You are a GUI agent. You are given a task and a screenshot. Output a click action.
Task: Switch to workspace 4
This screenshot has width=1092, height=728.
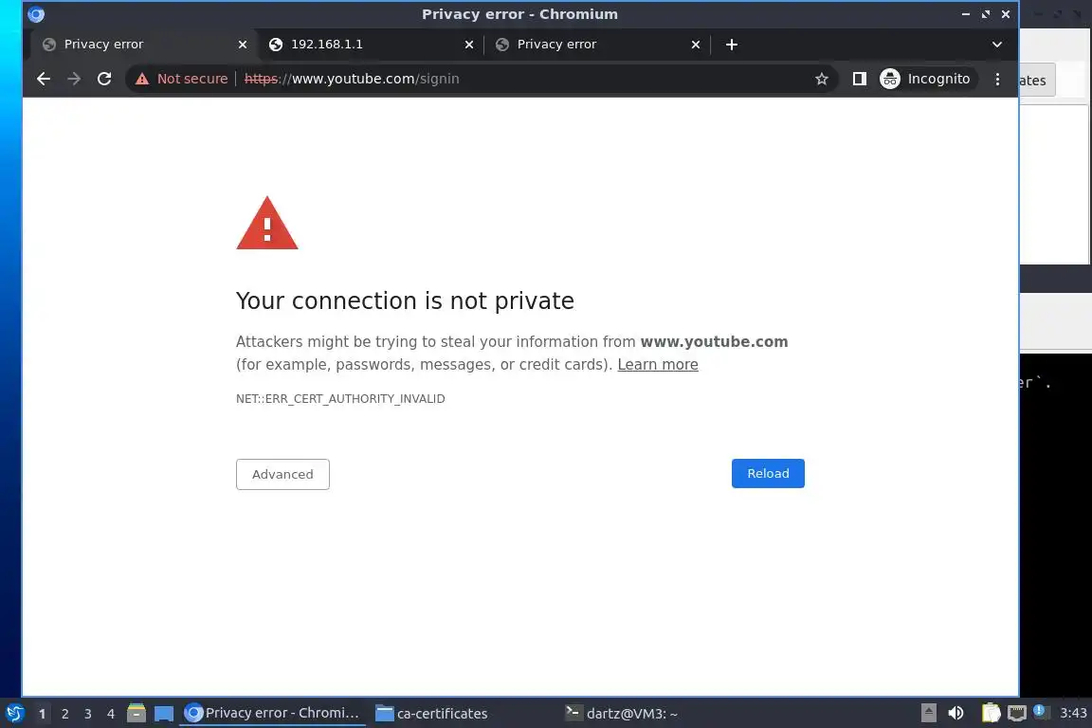tap(110, 714)
